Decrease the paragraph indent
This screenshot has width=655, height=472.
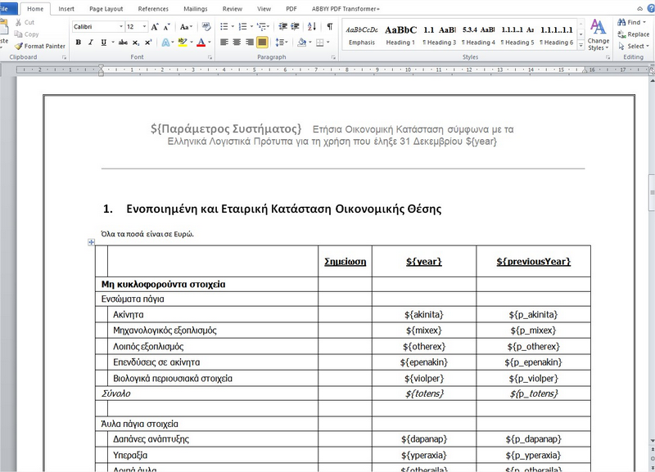pos(282,27)
